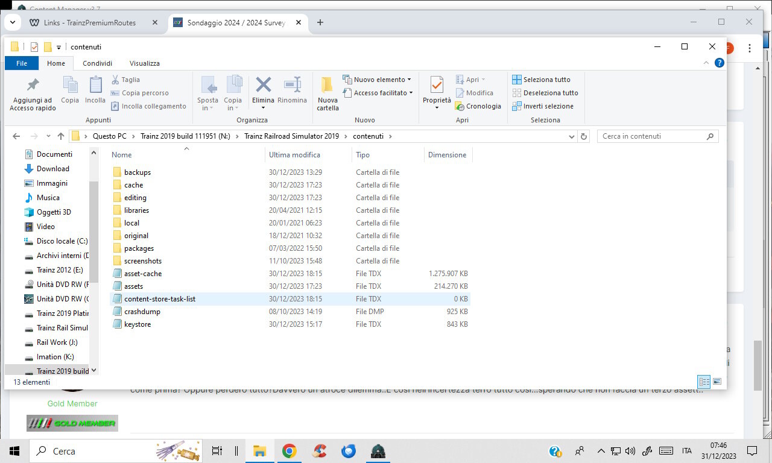This screenshot has width=772, height=463.
Task: Click Modifica in ribbon
Action: tap(475, 93)
